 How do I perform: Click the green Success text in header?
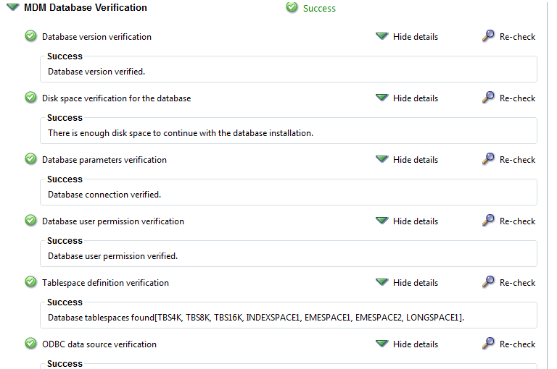pos(319,8)
